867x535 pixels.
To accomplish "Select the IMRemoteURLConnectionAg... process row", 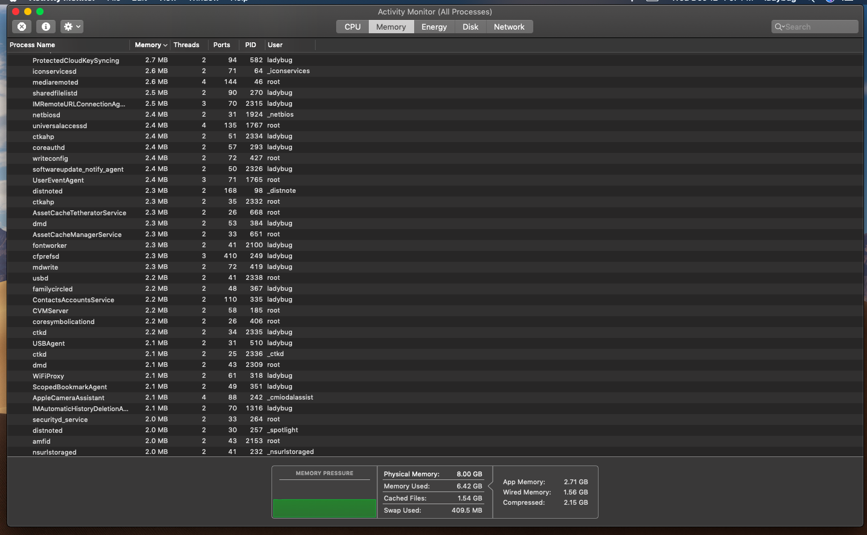I will tap(435, 104).
